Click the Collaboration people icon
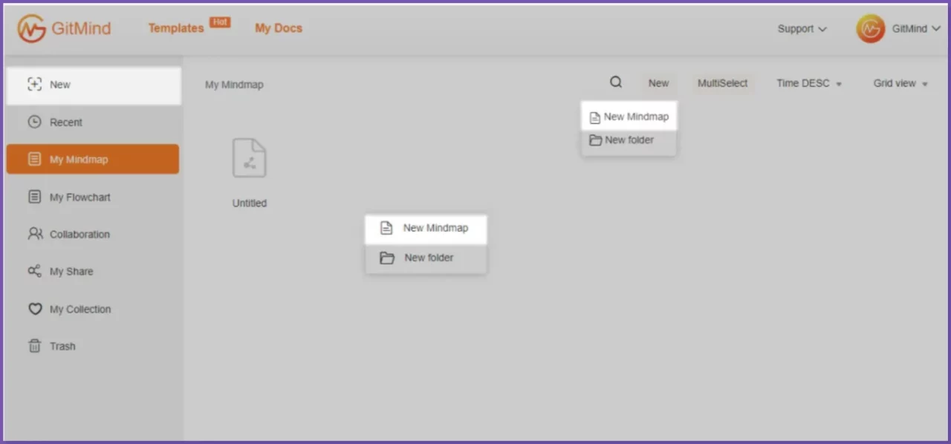951x444 pixels. pyautogui.click(x=35, y=234)
